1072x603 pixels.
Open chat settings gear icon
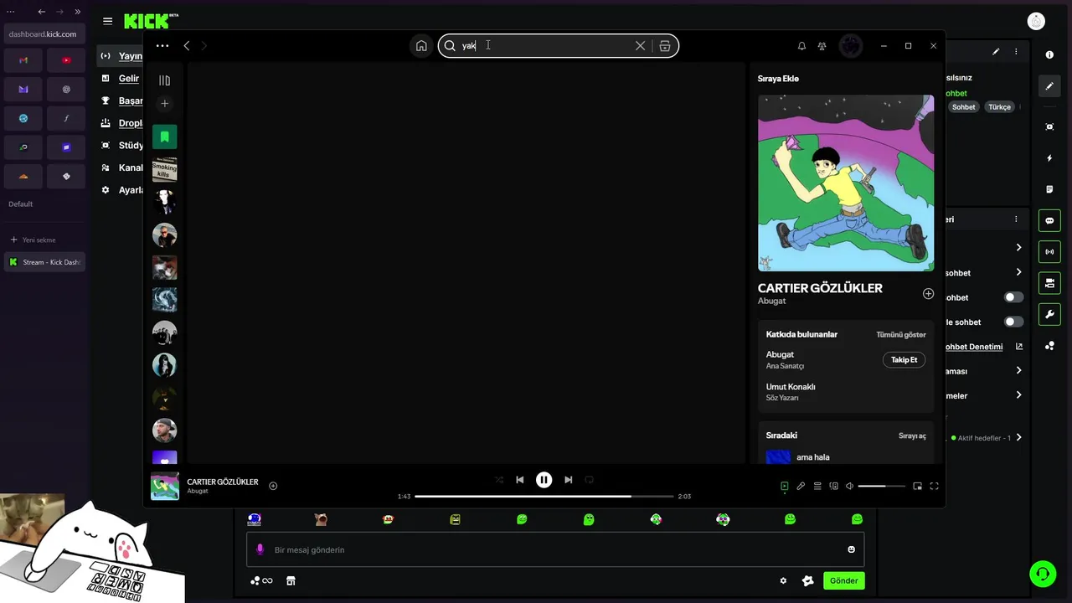783,580
